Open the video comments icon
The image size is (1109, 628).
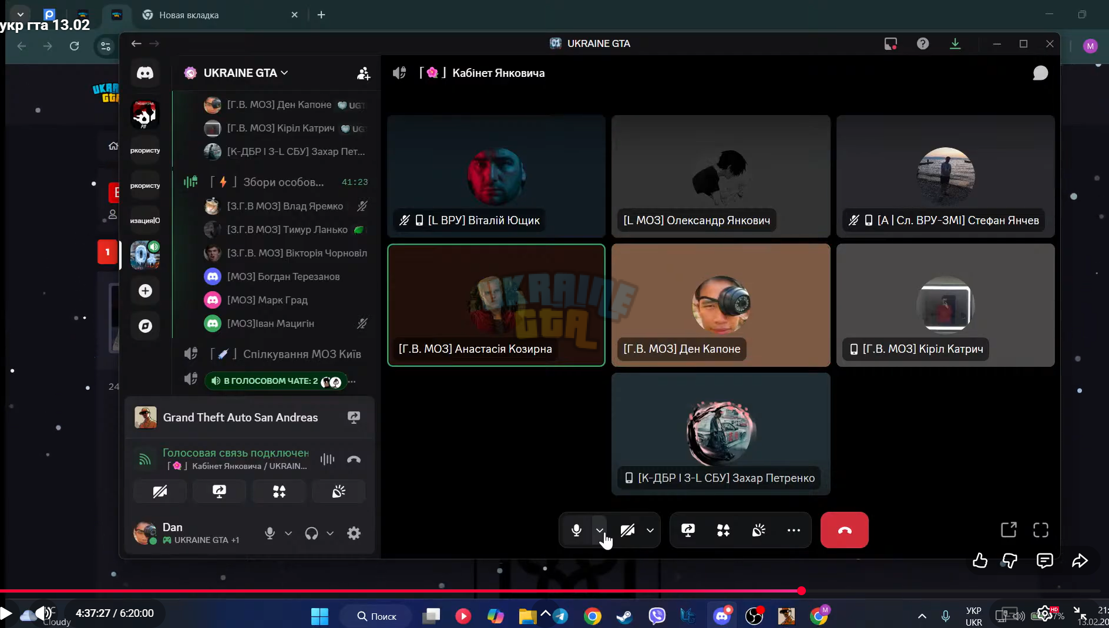[1044, 561]
